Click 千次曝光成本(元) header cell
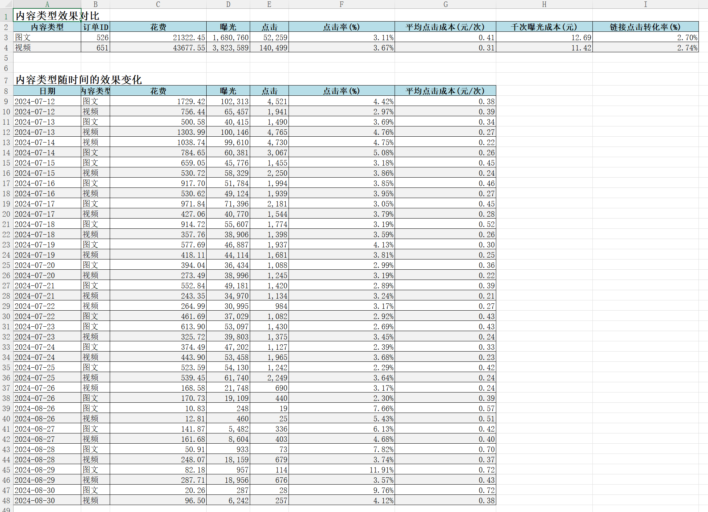This screenshot has height=512, width=708. pos(544,27)
